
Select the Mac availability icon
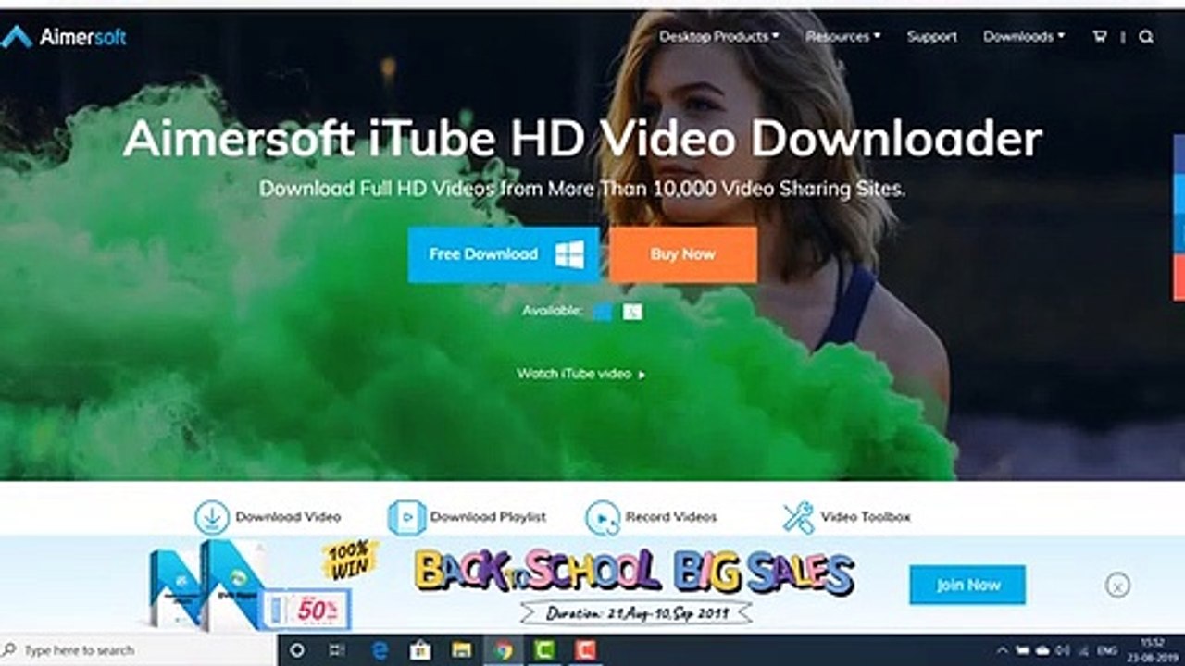[632, 312]
